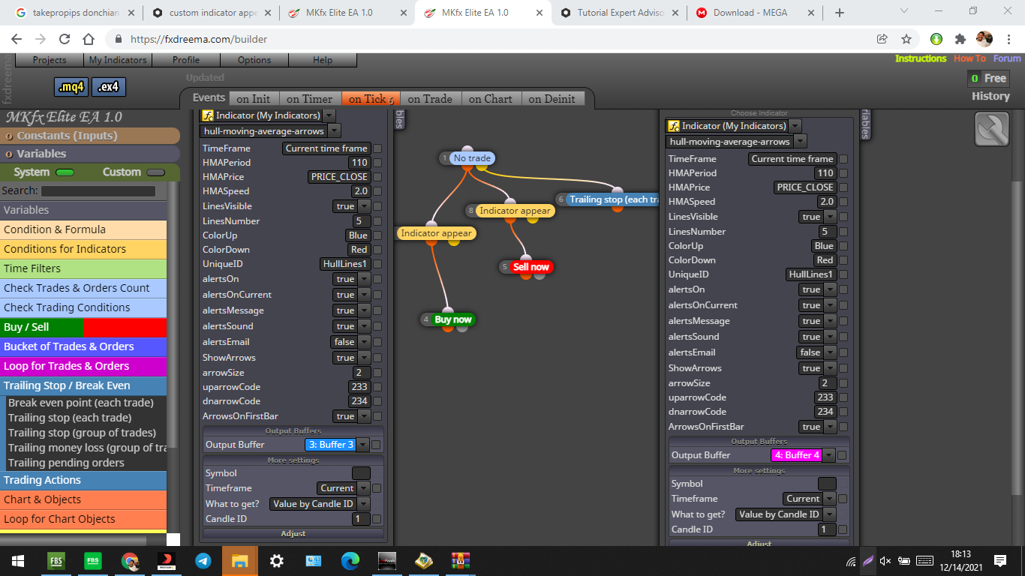Image resolution: width=1025 pixels, height=576 pixels.
Task: Check the box next to HMAPeriod in left panel
Action: [x=377, y=163]
